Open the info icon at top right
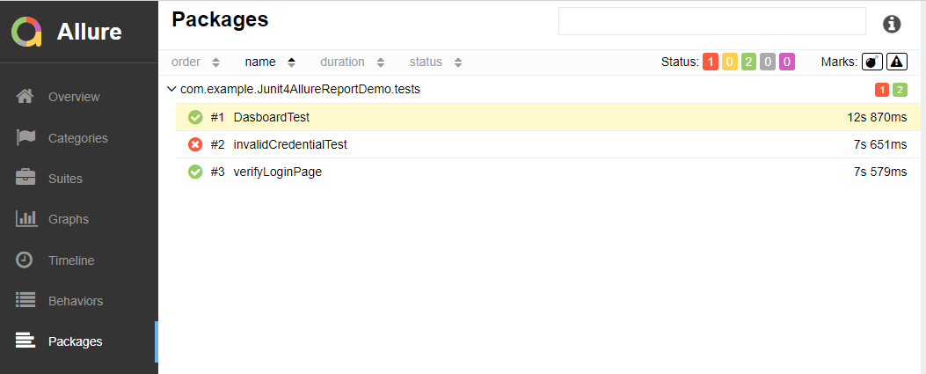 click(892, 24)
